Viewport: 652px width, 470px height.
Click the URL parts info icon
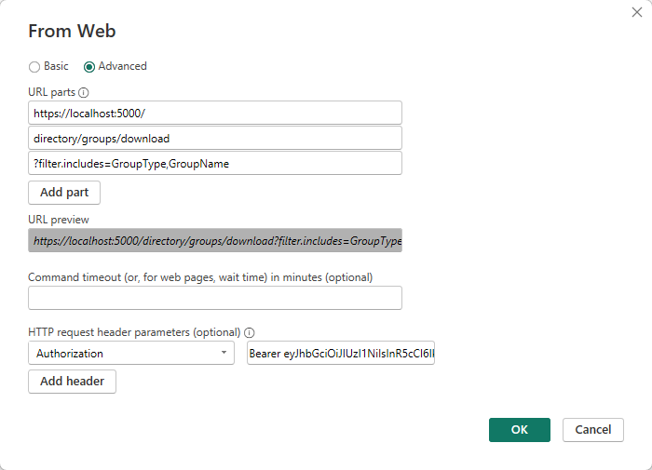[x=84, y=93]
